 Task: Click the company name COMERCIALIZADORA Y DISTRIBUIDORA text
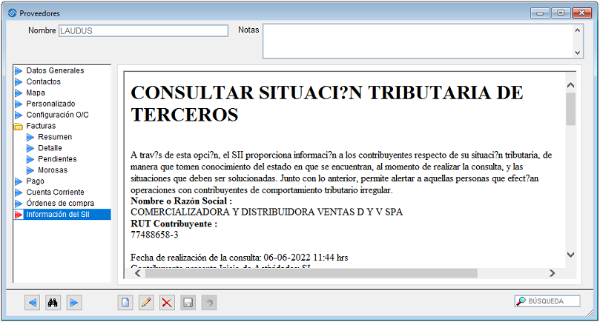coord(266,212)
